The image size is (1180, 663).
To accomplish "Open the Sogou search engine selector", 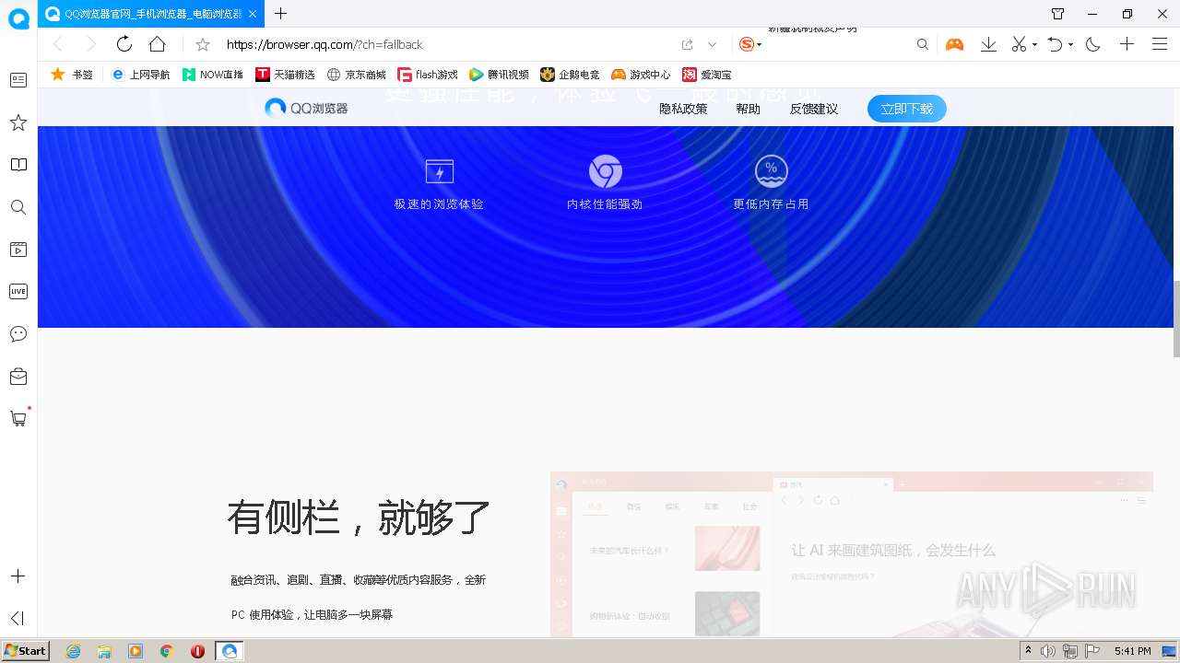I will [750, 44].
